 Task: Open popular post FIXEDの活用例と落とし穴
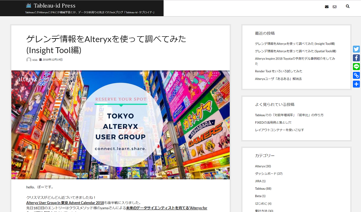click(273, 123)
